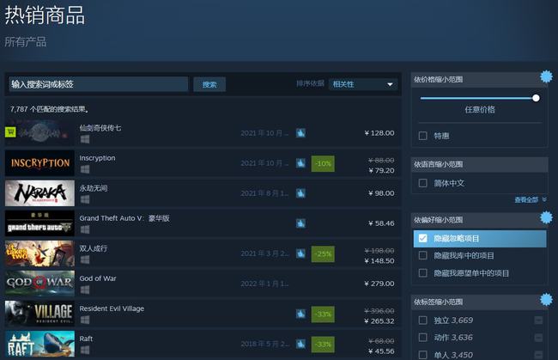This screenshot has height=360, width=558.
Task: Click the 任意价格 price label
Action: 480,110
